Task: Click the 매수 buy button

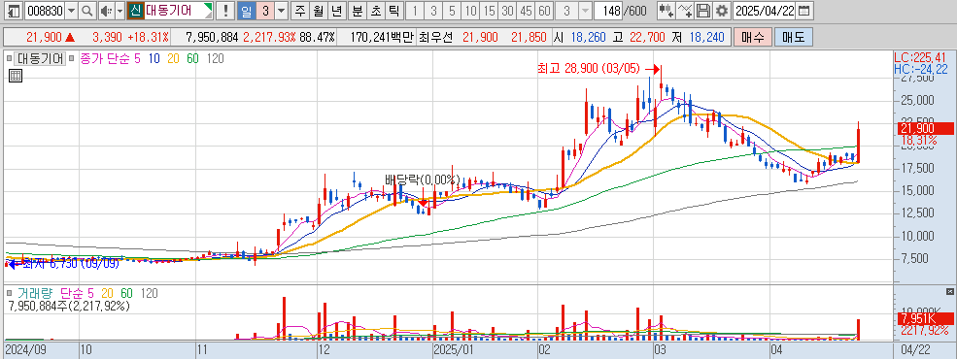Action: pos(752,37)
